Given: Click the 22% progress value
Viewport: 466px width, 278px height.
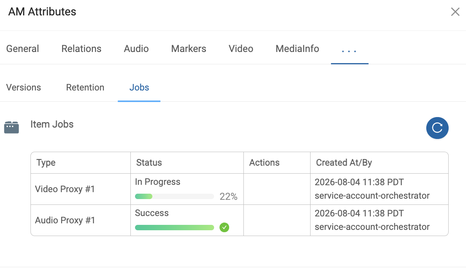Looking at the screenshot, I should pyautogui.click(x=228, y=197).
